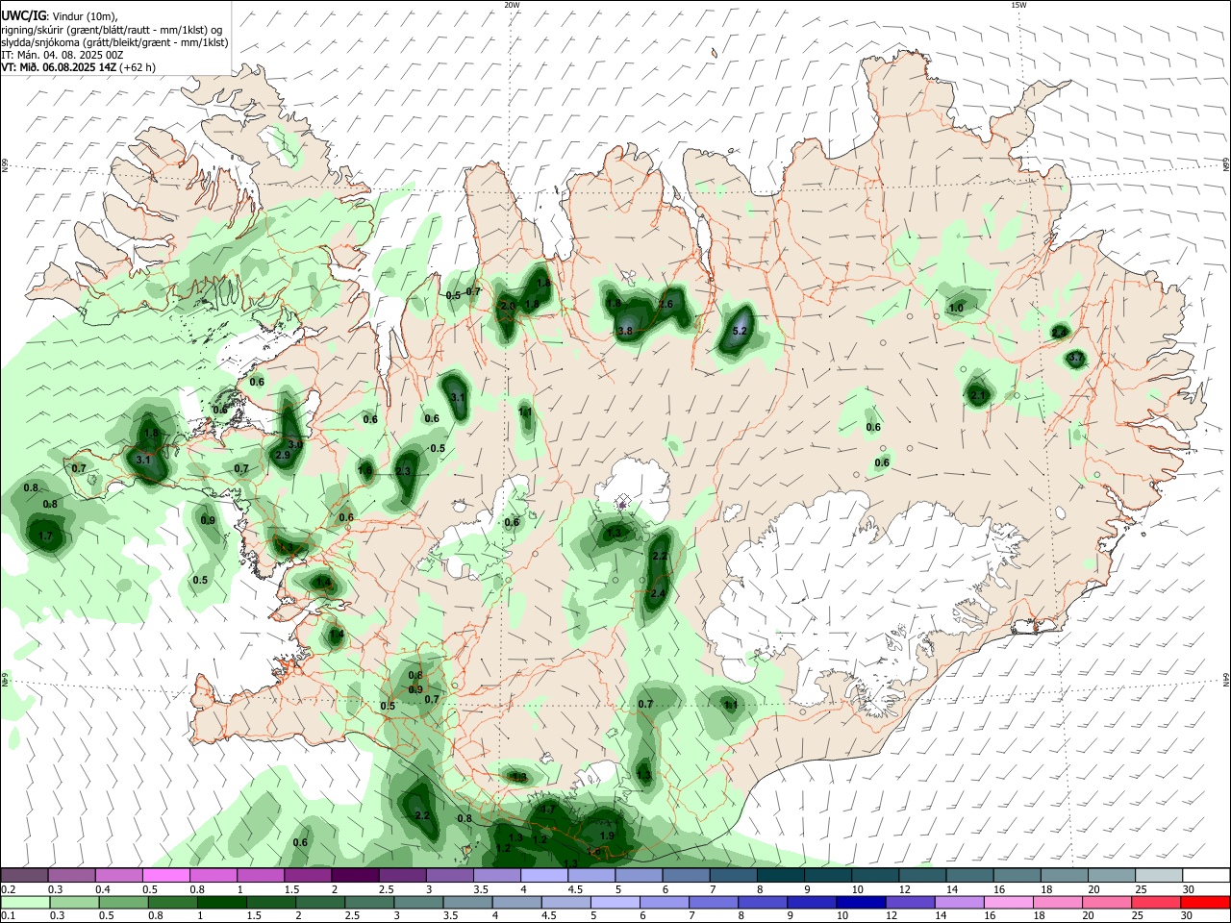Click the dark purple 2 swatch in snow legend
The image size is (1231, 923).
tap(355, 876)
